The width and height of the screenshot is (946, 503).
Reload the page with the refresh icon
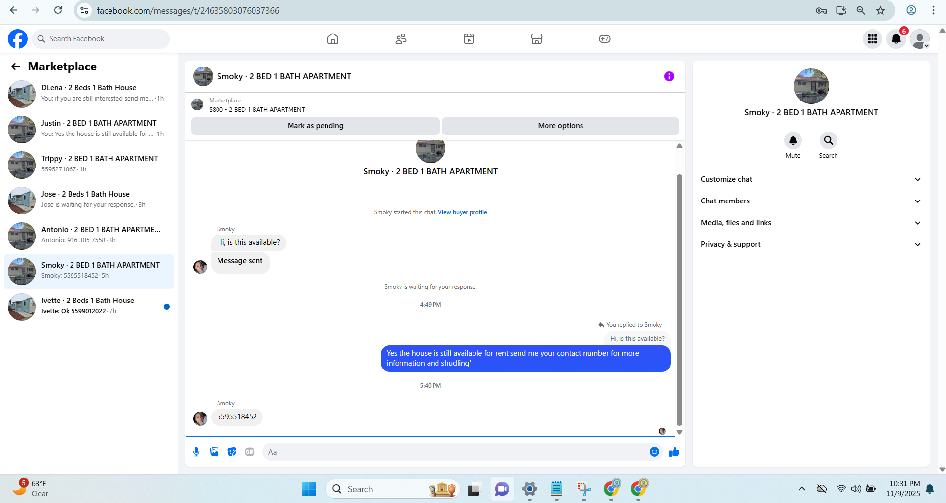coord(58,10)
